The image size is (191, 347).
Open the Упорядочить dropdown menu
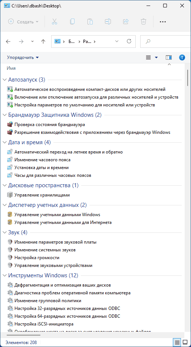click(23, 57)
